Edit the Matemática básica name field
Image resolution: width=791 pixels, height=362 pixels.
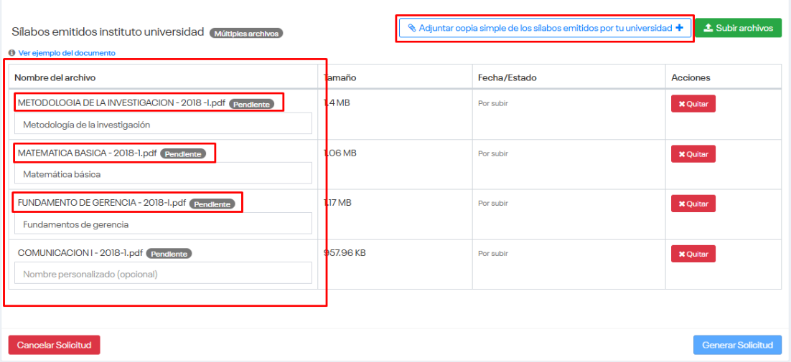pyautogui.click(x=163, y=173)
